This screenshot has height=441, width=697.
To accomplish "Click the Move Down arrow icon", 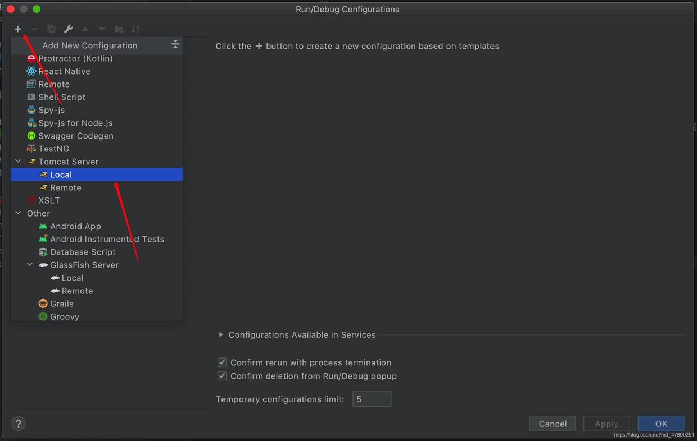I will click(102, 29).
